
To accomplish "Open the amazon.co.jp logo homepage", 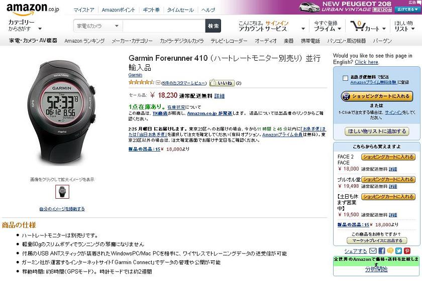I will [33, 10].
